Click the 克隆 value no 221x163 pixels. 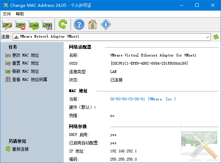pyautogui.click(x=112, y=116)
